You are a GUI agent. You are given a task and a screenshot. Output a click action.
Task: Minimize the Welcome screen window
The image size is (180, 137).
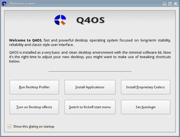click(164, 4)
